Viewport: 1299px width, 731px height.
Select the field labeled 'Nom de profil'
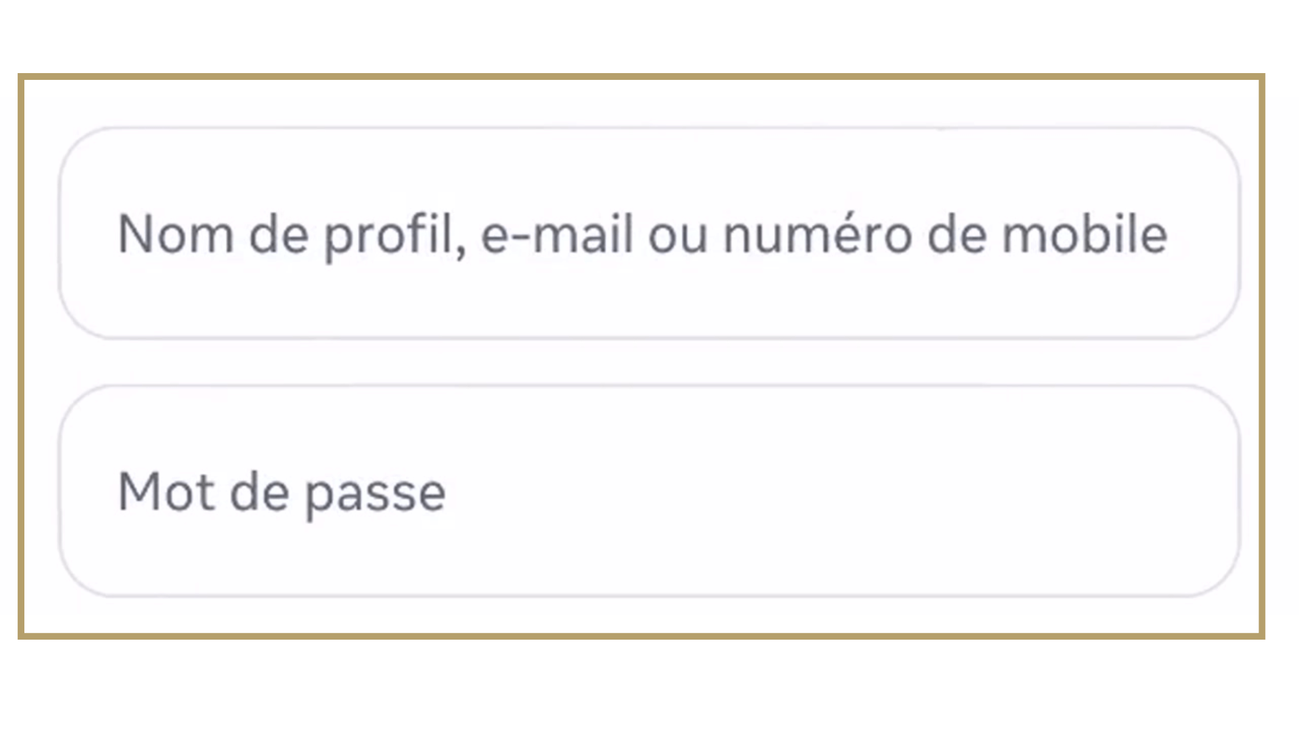tap(649, 233)
